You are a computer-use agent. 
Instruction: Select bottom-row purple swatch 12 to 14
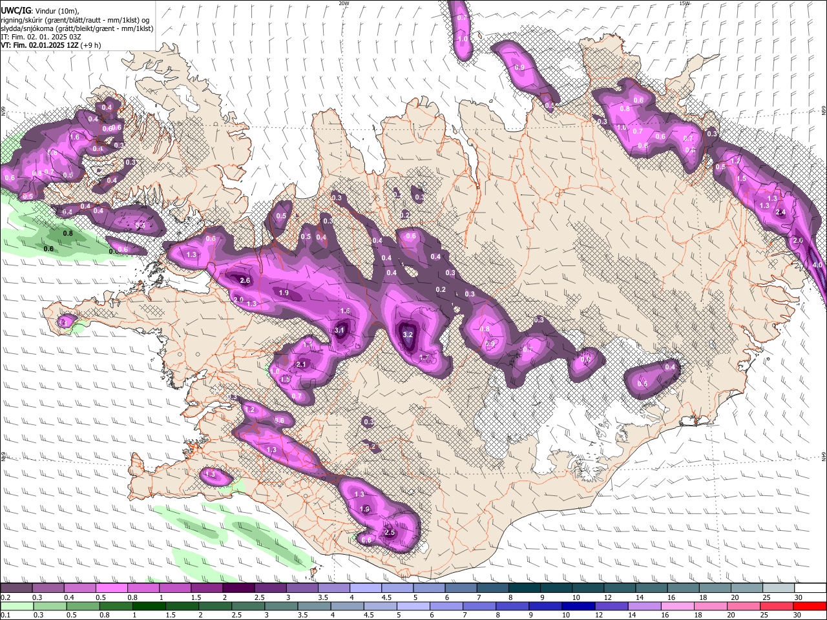(x=611, y=606)
